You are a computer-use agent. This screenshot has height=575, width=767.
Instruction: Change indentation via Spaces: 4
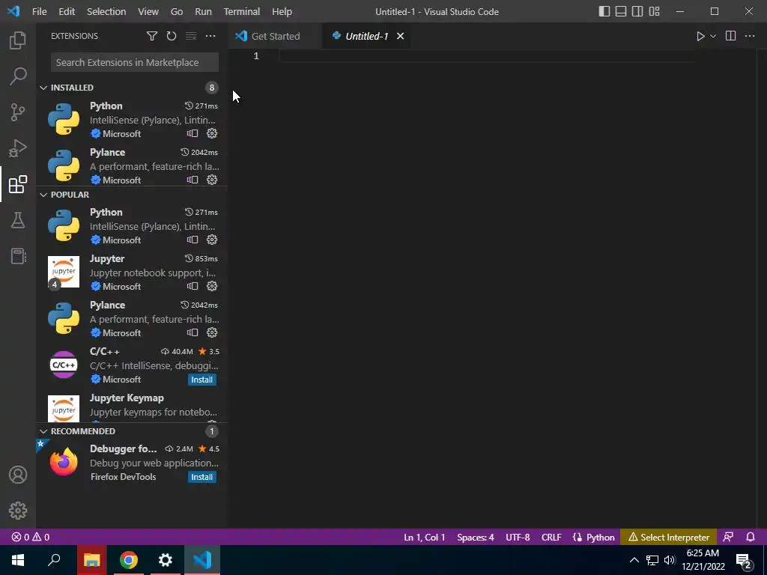pyautogui.click(x=476, y=537)
